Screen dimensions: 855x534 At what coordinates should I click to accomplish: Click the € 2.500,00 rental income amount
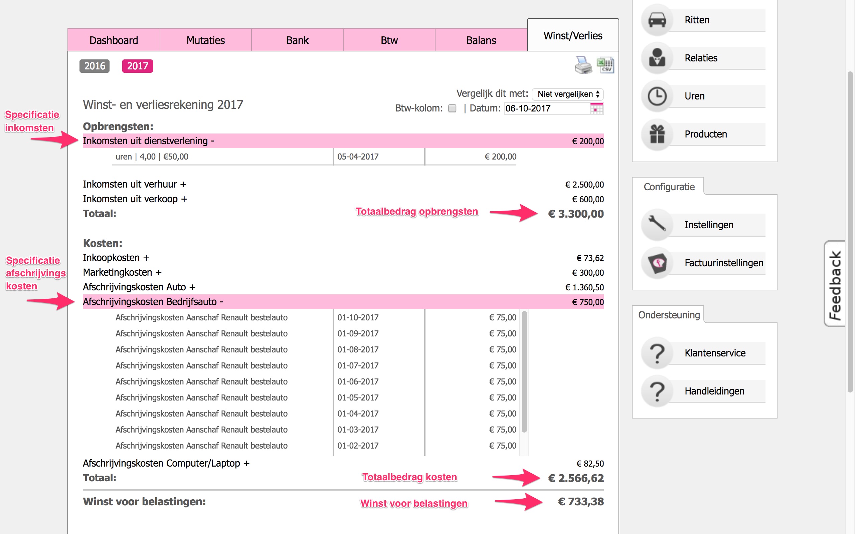coord(584,185)
